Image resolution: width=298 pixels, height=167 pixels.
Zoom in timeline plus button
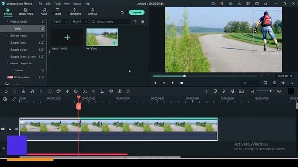[279, 91]
